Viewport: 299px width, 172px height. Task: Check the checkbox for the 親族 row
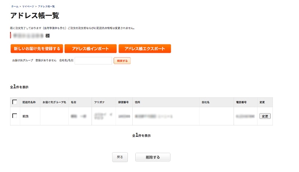(x=15, y=116)
